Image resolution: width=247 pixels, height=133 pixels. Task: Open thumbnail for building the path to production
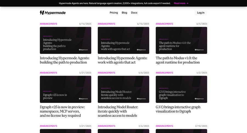point(66,40)
